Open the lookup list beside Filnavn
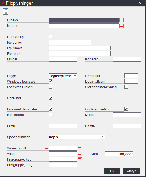Viewport: 146px width, 177px height. click(x=121, y=20)
